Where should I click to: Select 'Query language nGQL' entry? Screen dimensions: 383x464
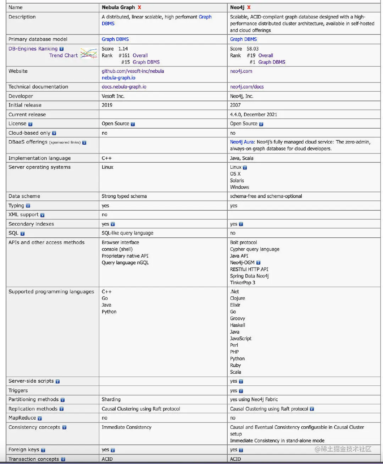pos(125,263)
